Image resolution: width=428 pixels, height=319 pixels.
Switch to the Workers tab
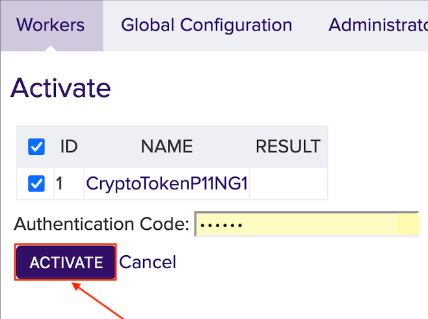51,25
